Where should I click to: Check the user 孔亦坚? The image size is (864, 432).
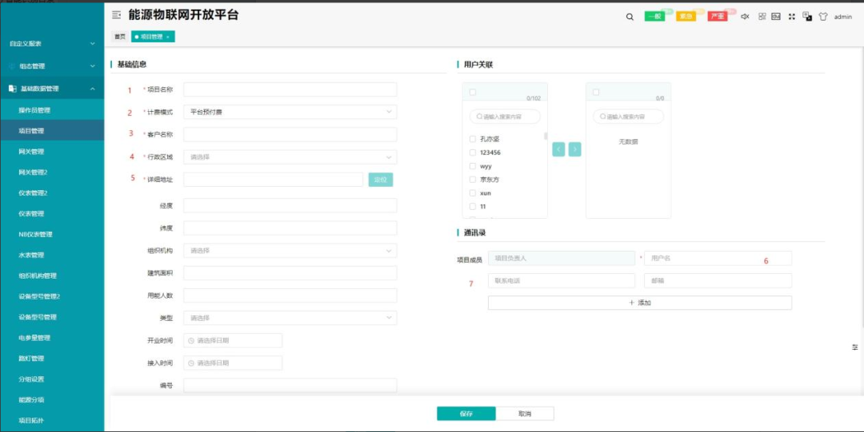473,139
